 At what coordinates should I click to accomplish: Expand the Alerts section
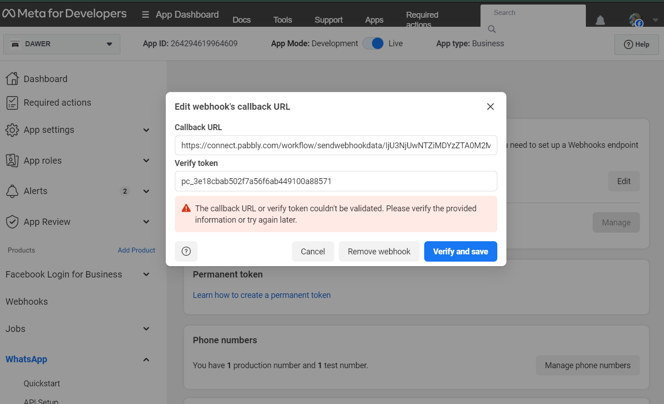146,191
